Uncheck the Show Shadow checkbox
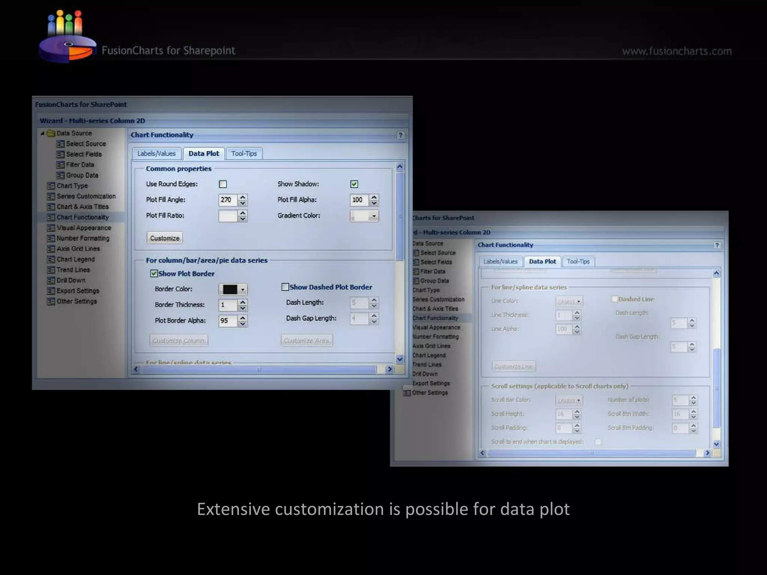767x575 pixels. click(x=354, y=184)
